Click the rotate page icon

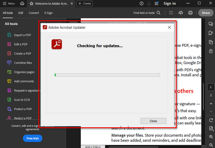[211, 120]
